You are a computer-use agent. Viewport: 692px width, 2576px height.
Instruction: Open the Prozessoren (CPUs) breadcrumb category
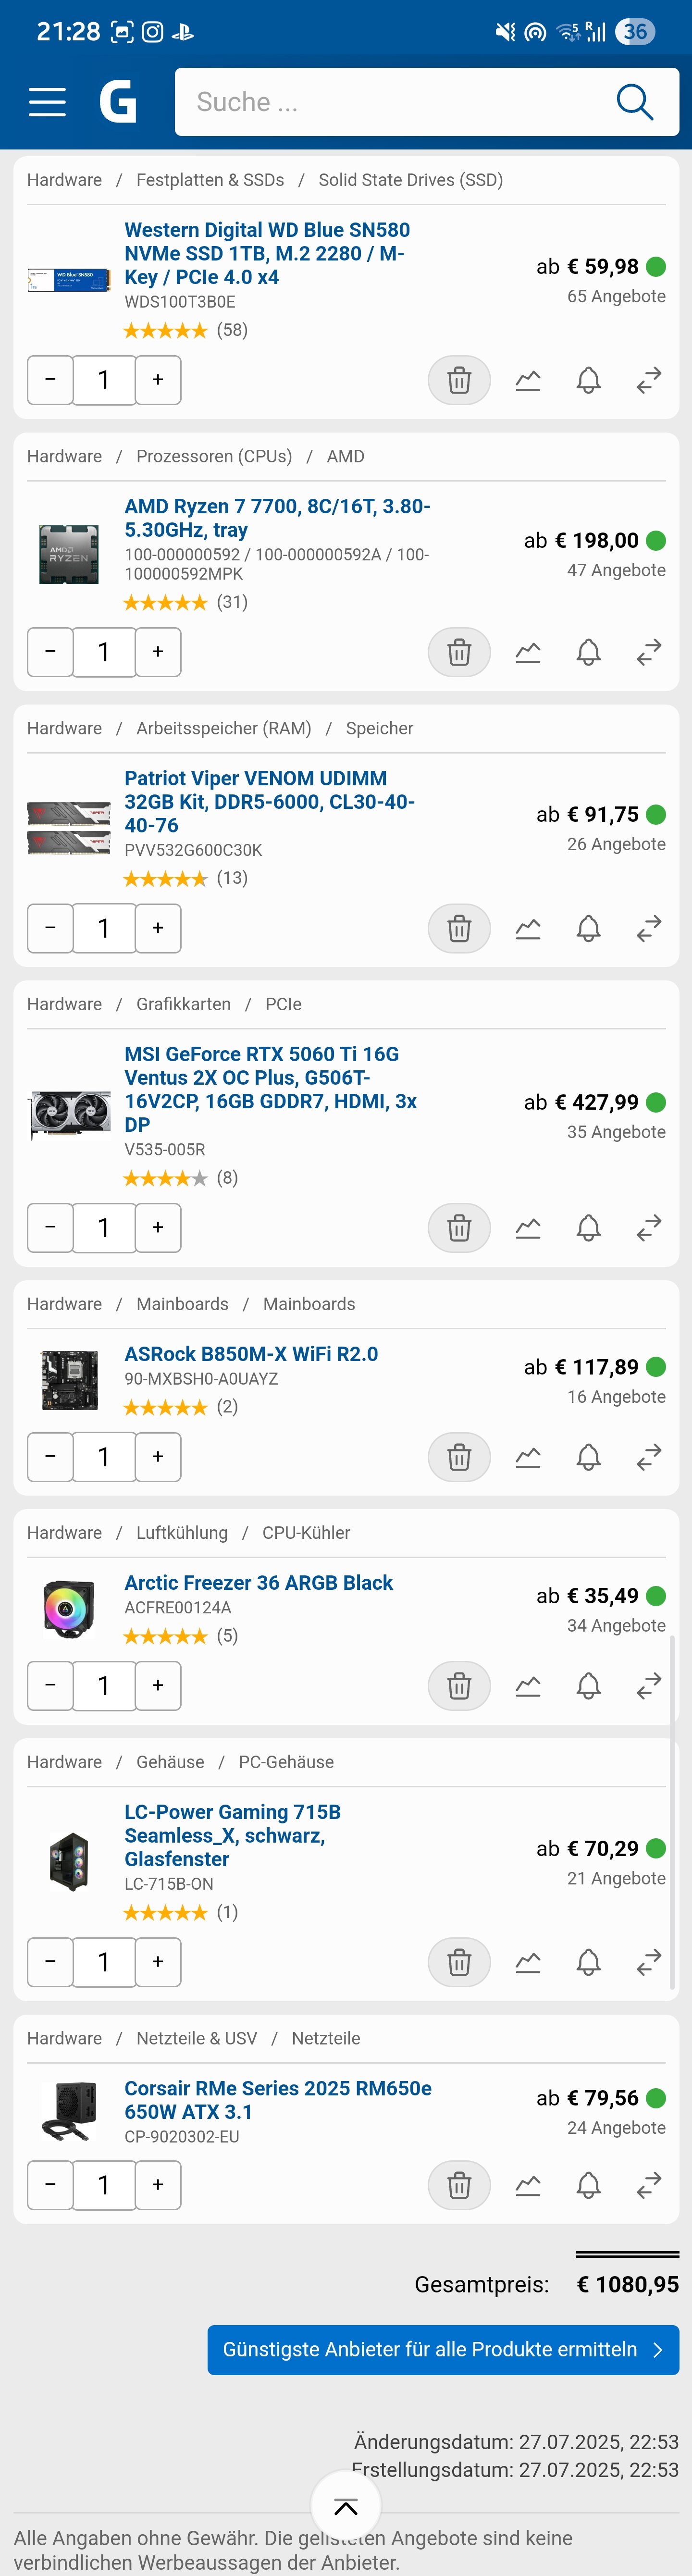pyautogui.click(x=214, y=456)
